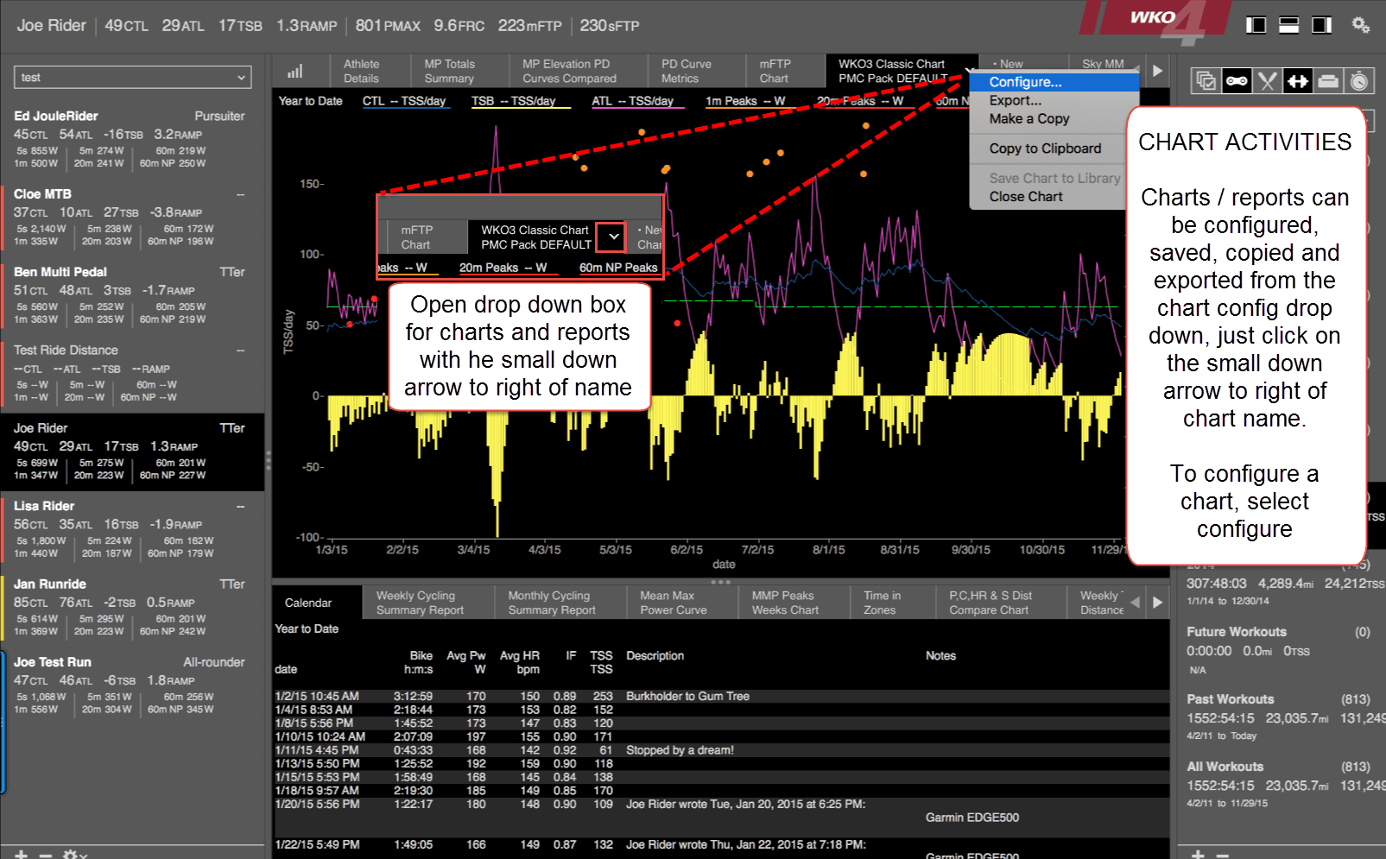This screenshot has height=859, width=1386.
Task: Click the Avg HR bpm column header
Action: [520, 662]
